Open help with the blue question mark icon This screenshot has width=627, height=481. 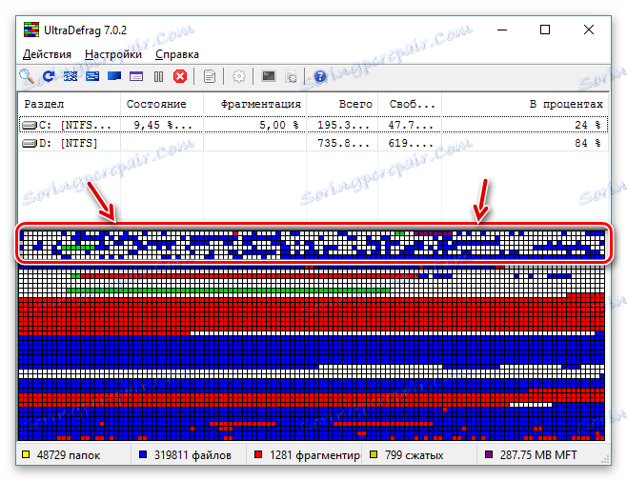(x=320, y=76)
